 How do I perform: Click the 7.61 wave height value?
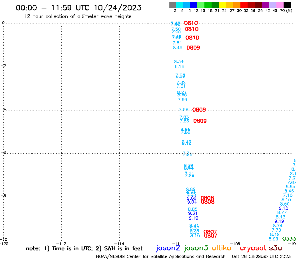(181, 86)
